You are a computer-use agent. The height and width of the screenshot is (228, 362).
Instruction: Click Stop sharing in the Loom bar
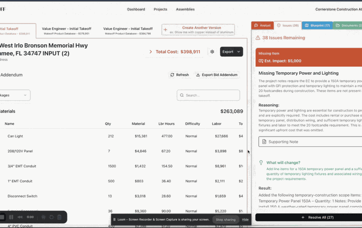tap(225, 220)
